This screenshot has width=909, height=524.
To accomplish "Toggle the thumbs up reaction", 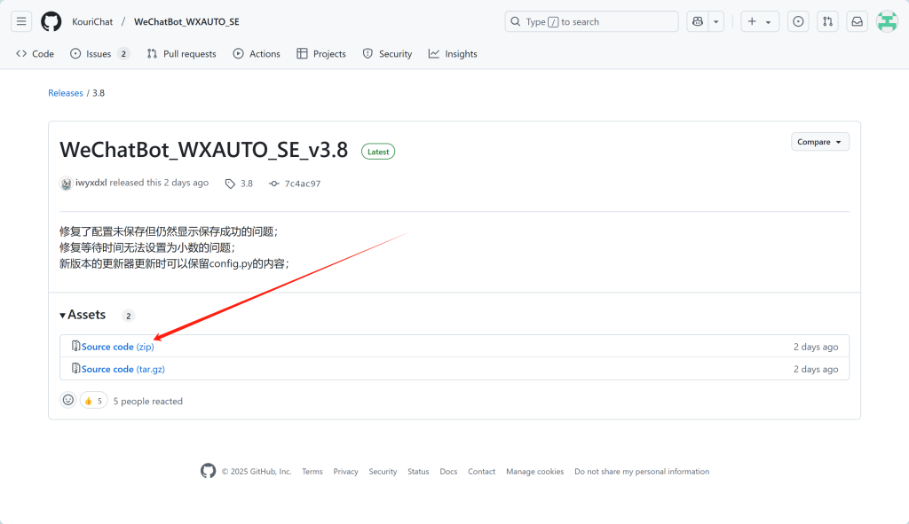I will point(93,401).
